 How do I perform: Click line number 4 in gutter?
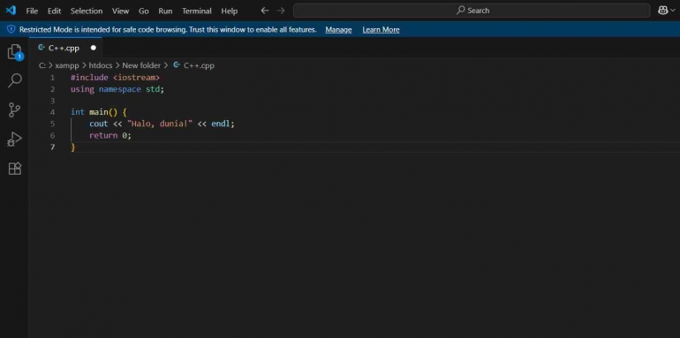(x=52, y=112)
